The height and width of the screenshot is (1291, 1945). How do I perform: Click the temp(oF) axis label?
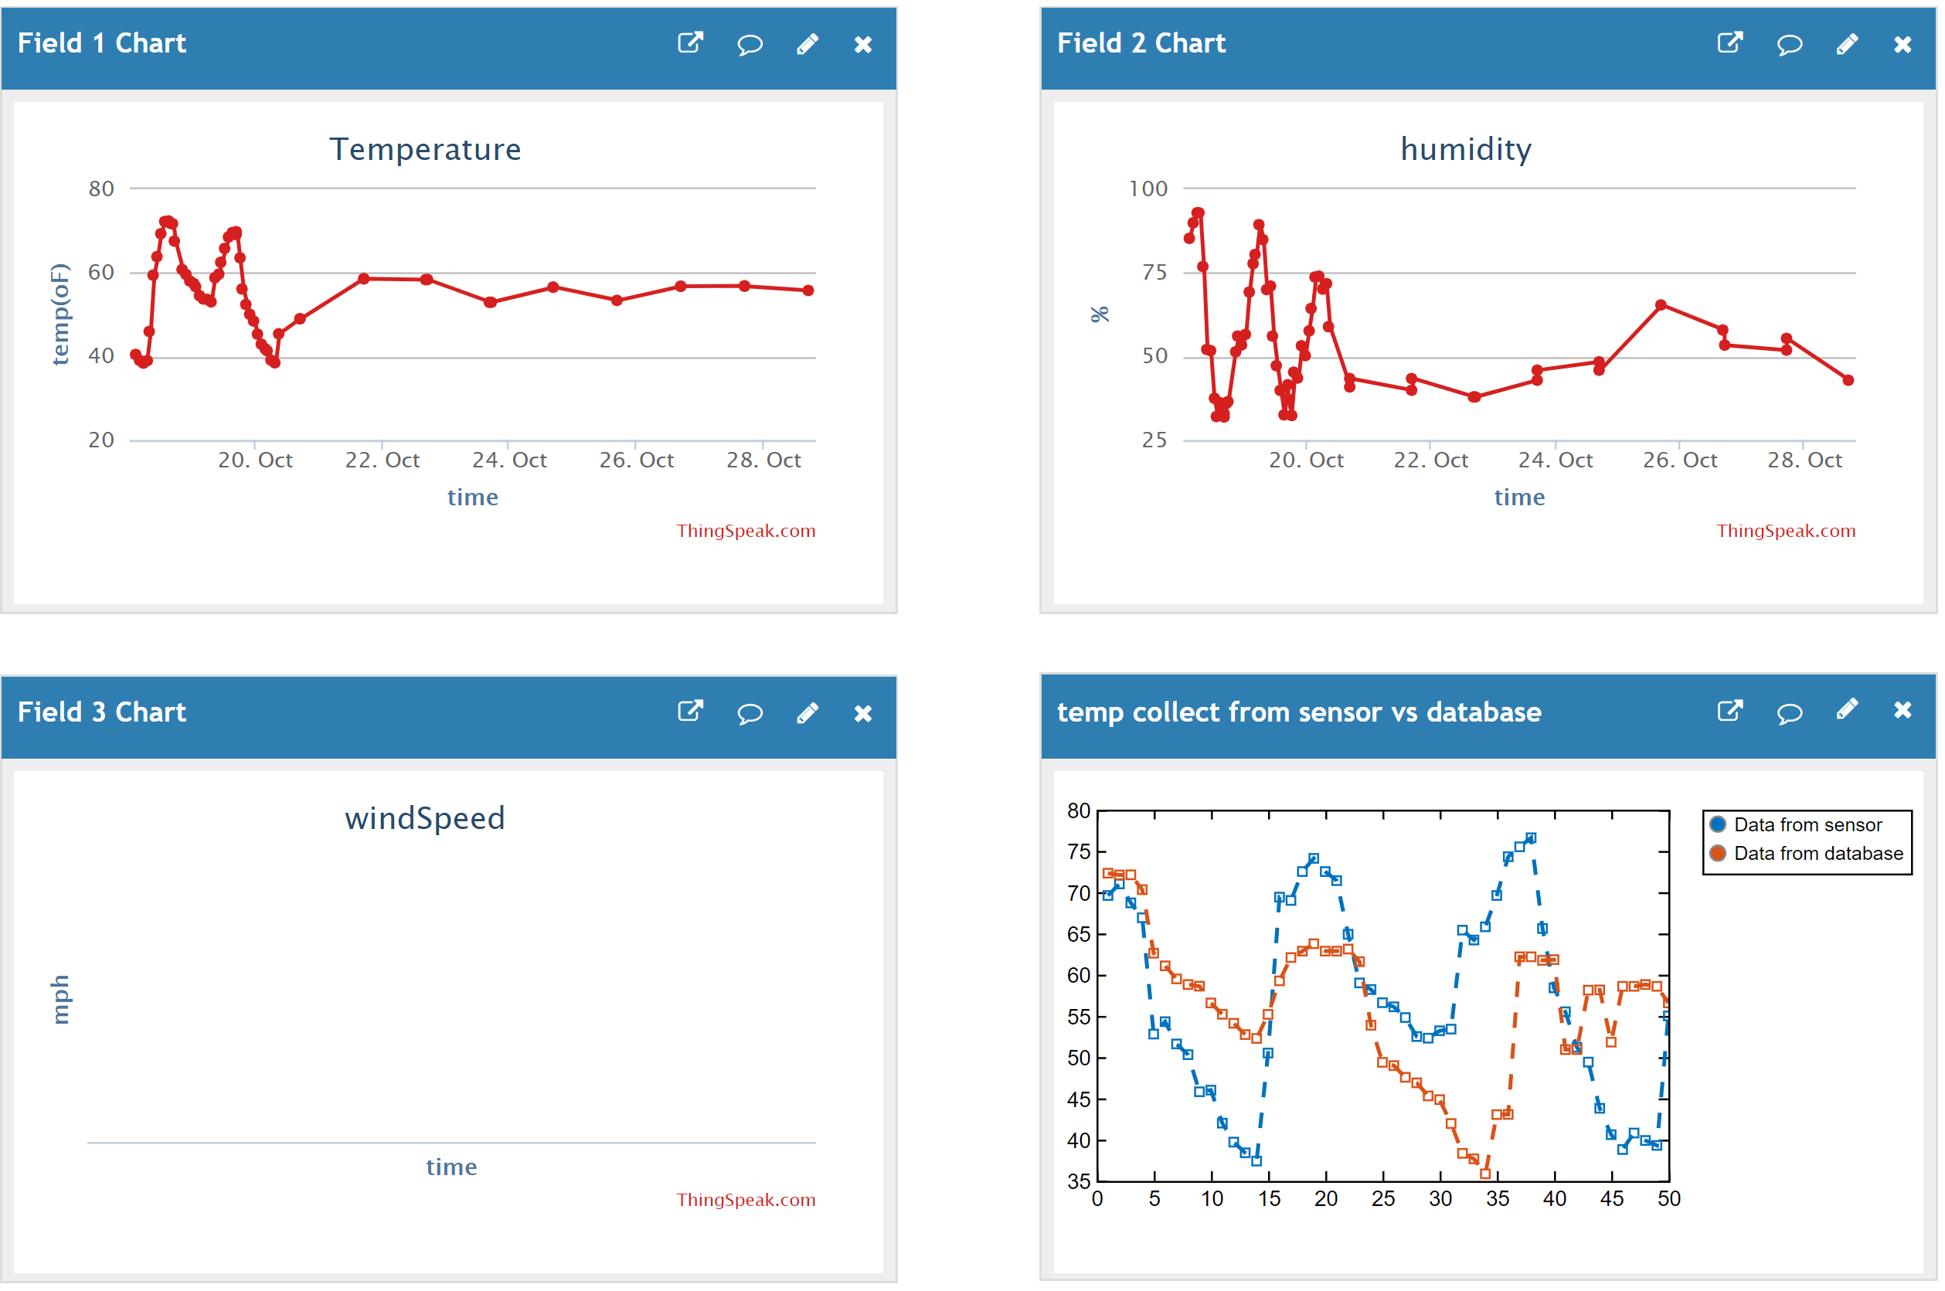[x=61, y=314]
